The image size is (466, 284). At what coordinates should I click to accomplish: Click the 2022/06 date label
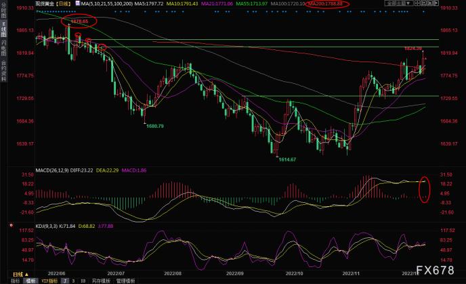pyautogui.click(x=56, y=273)
